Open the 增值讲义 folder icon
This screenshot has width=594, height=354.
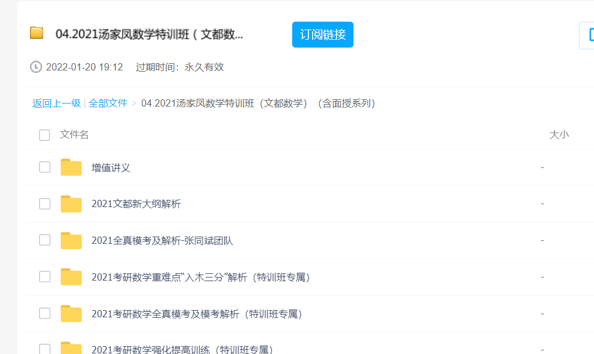coord(71,167)
